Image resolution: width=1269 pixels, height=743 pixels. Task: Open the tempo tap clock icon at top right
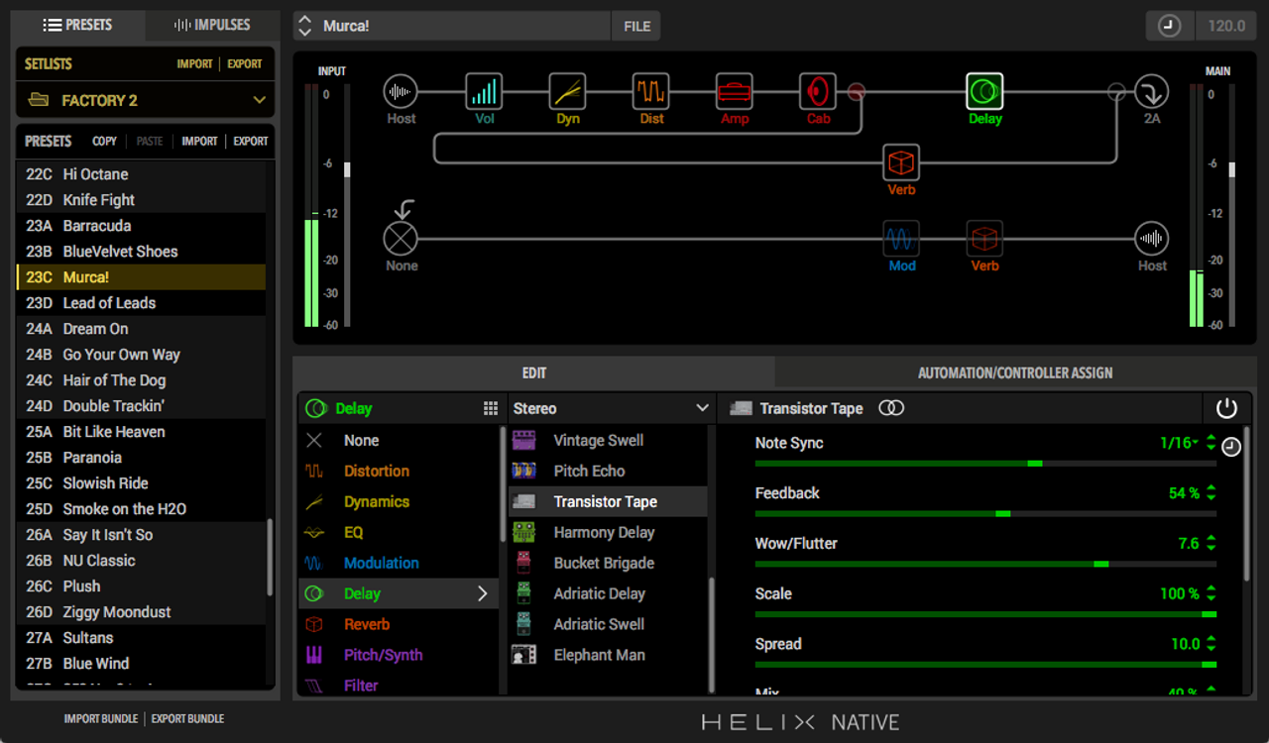tap(1169, 26)
